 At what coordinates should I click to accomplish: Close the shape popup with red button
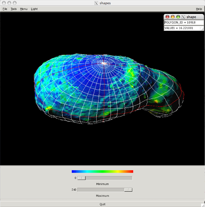tap(167, 17)
